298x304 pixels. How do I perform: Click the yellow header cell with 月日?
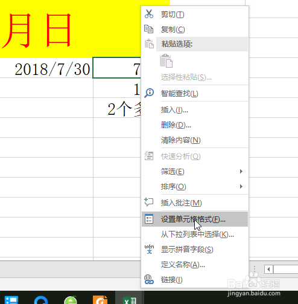71,29
